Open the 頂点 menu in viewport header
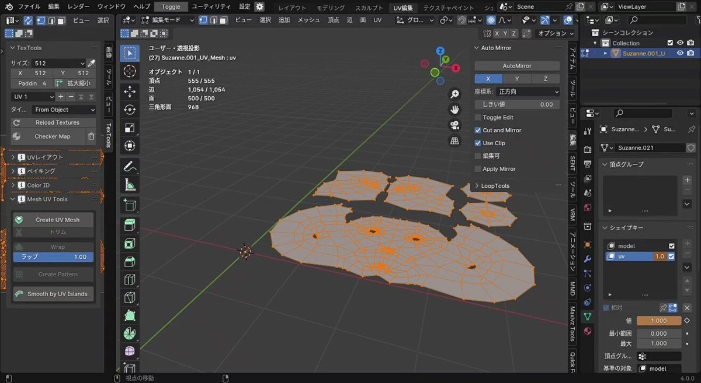Screen dimensions: 701x383 click(x=333, y=20)
